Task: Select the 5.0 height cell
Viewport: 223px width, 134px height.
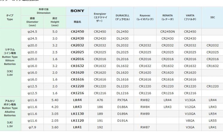Action: point(55,32)
